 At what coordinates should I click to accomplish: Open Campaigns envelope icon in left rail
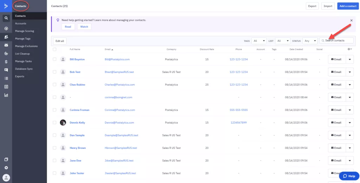tap(6, 45)
